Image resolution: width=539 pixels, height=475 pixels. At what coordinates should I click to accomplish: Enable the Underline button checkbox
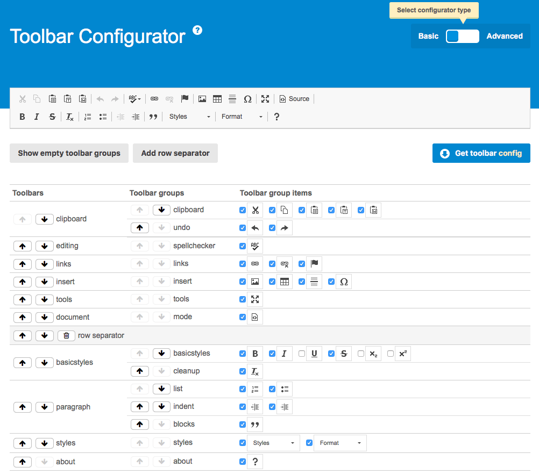302,354
